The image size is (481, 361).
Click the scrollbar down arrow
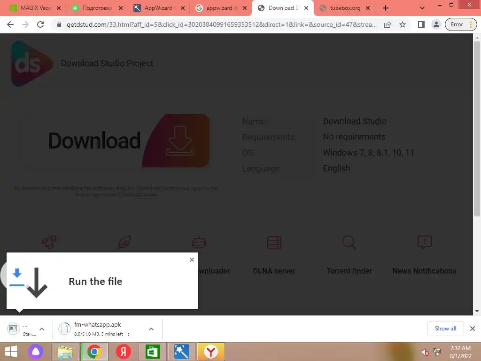pos(477,311)
